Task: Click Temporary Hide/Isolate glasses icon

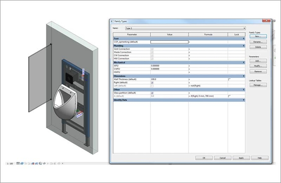Action: 44,164
